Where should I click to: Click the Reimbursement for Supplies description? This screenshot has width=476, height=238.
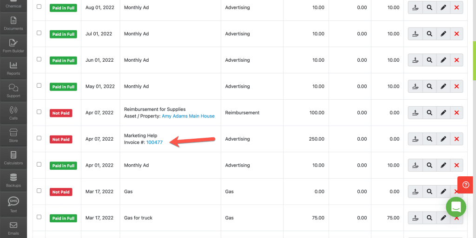[155, 109]
